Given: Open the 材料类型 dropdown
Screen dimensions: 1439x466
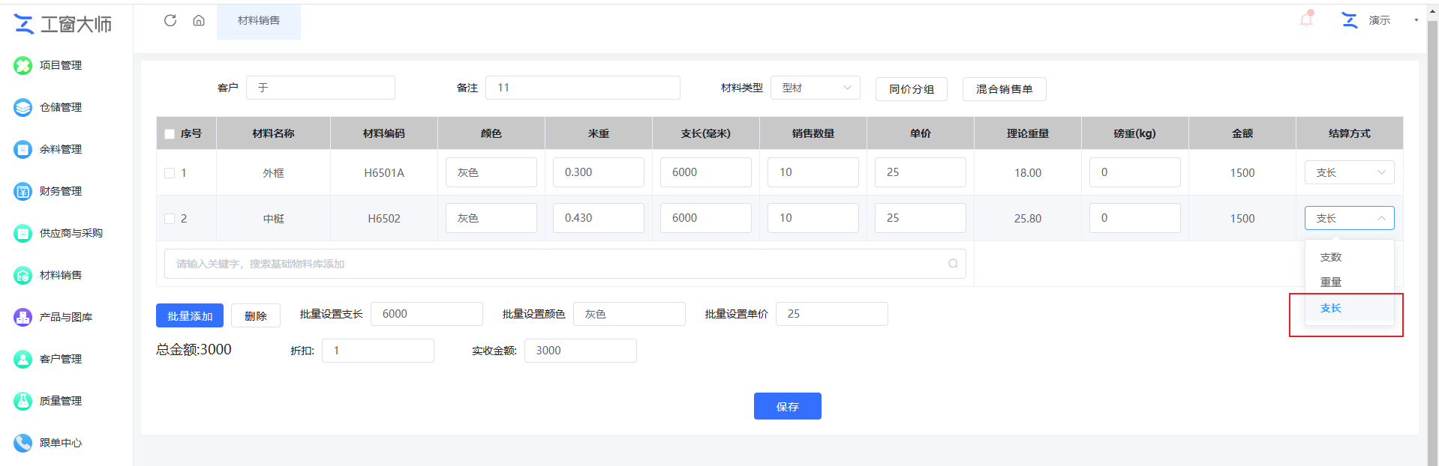Looking at the screenshot, I should (x=815, y=88).
